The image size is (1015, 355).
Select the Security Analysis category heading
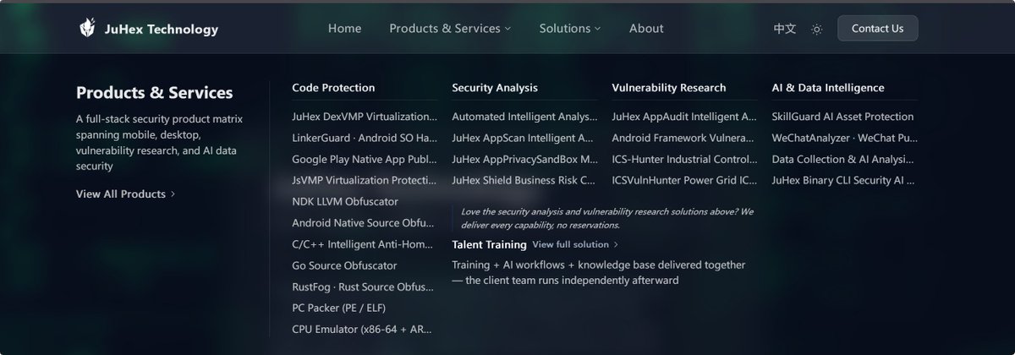pyautogui.click(x=495, y=87)
